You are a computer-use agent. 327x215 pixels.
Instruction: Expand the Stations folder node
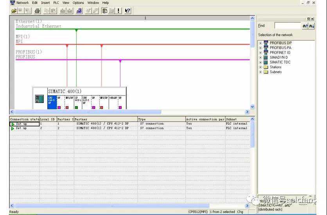pos(261,67)
